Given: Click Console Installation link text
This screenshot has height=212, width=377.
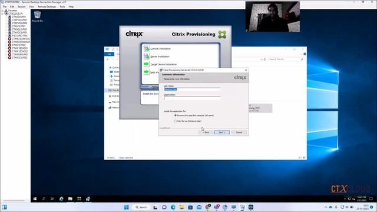Looking at the screenshot, I should click(x=160, y=49).
